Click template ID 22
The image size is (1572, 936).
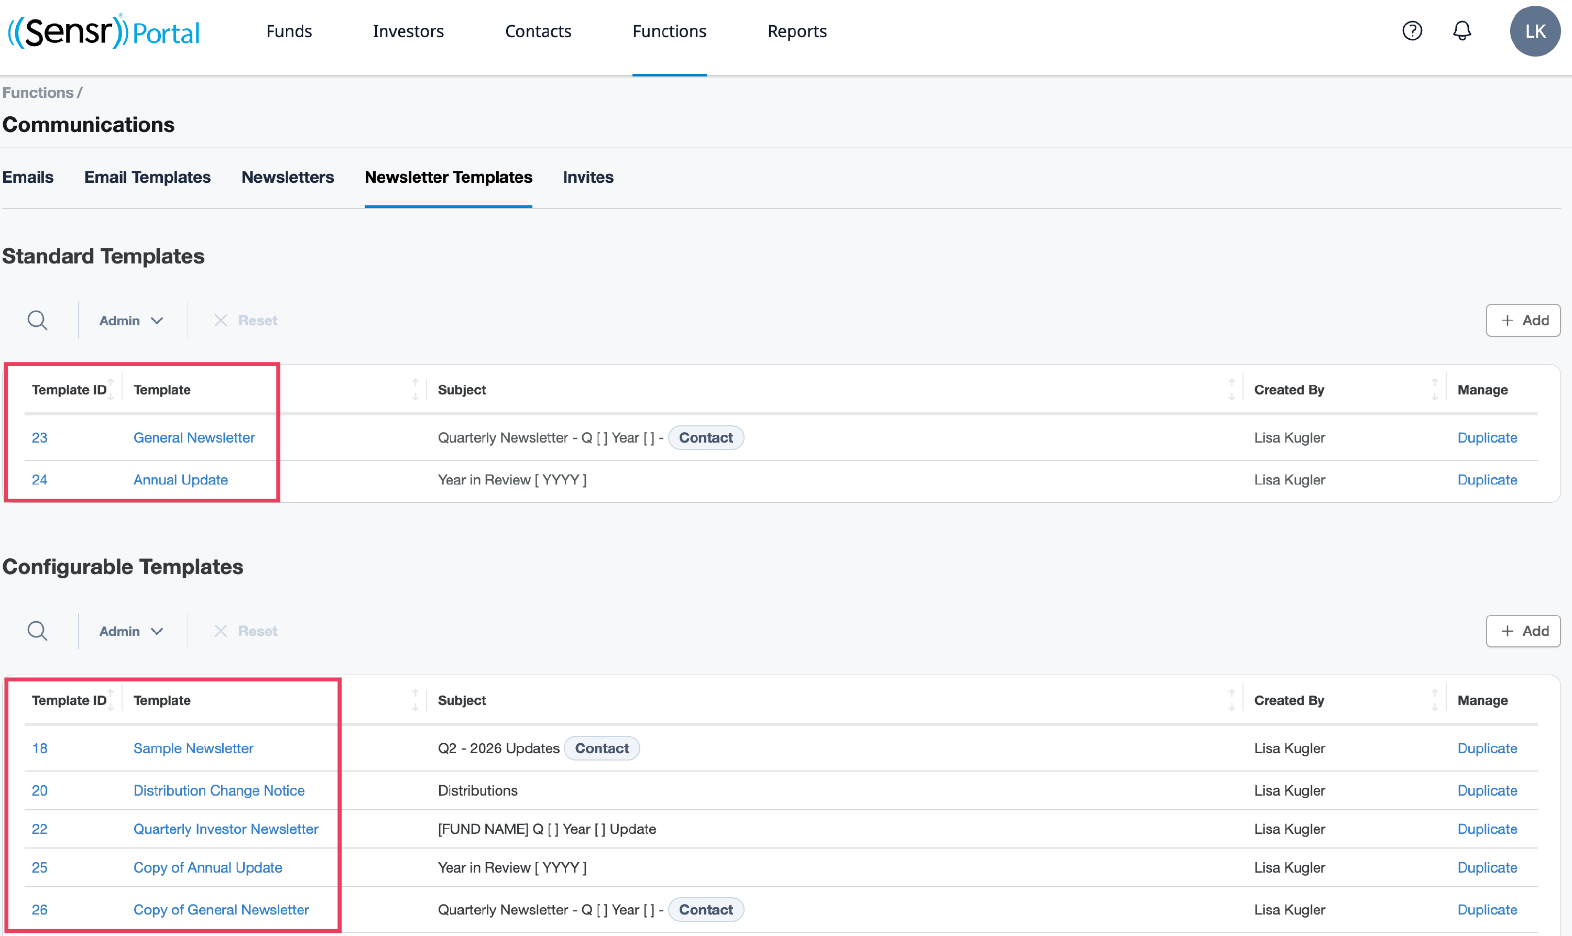[40, 829]
